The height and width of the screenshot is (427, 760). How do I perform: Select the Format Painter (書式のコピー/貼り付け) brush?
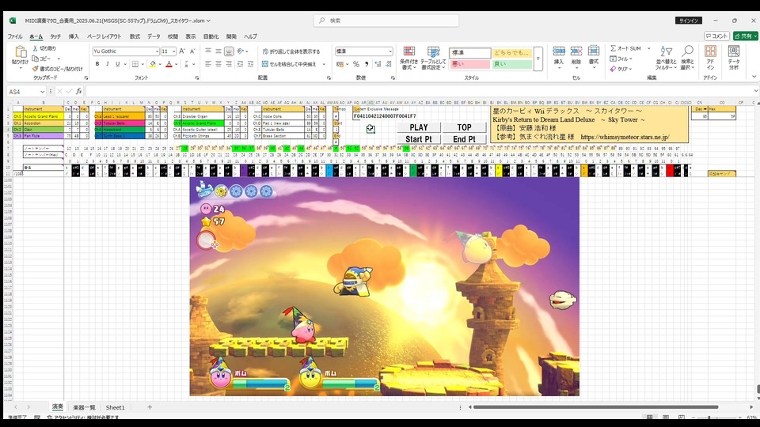pos(36,69)
